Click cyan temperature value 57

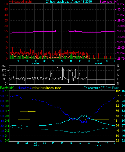(123, 126)
